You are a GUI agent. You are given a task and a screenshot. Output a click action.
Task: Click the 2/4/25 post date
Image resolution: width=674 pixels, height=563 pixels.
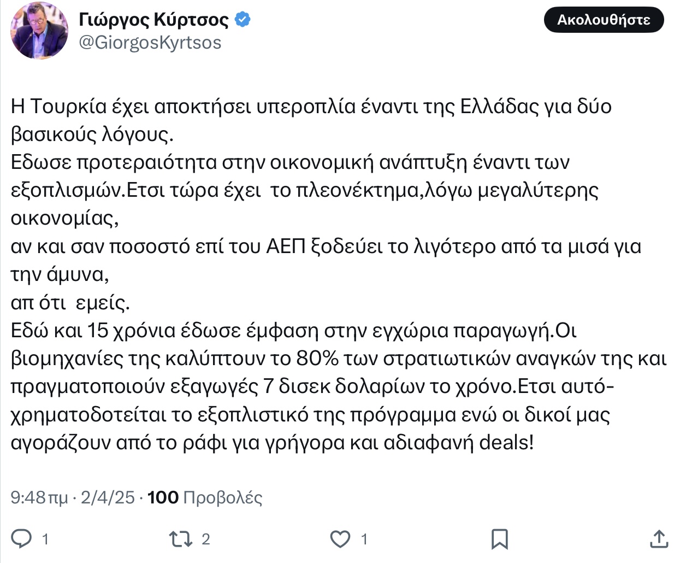click(108, 497)
